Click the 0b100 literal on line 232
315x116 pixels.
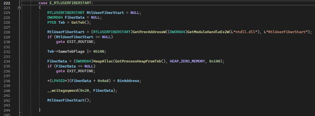pos(99,51)
